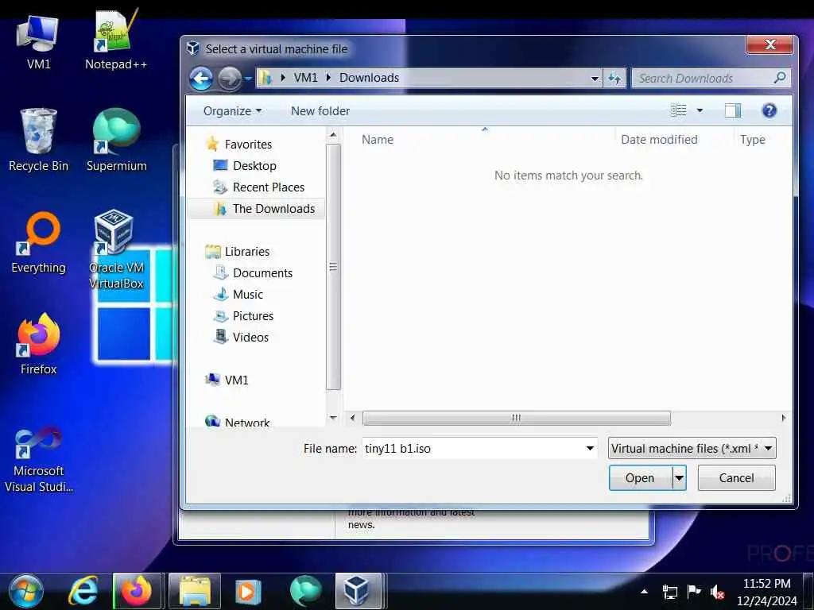Click the Recycle Bin desktop icon
The height and width of the screenshot is (610, 814).
pyautogui.click(x=38, y=140)
